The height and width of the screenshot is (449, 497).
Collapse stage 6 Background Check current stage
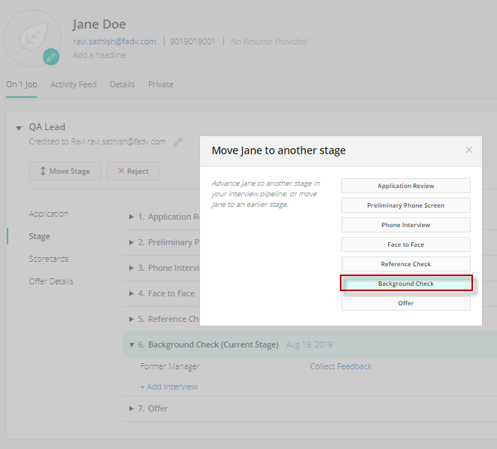(132, 344)
